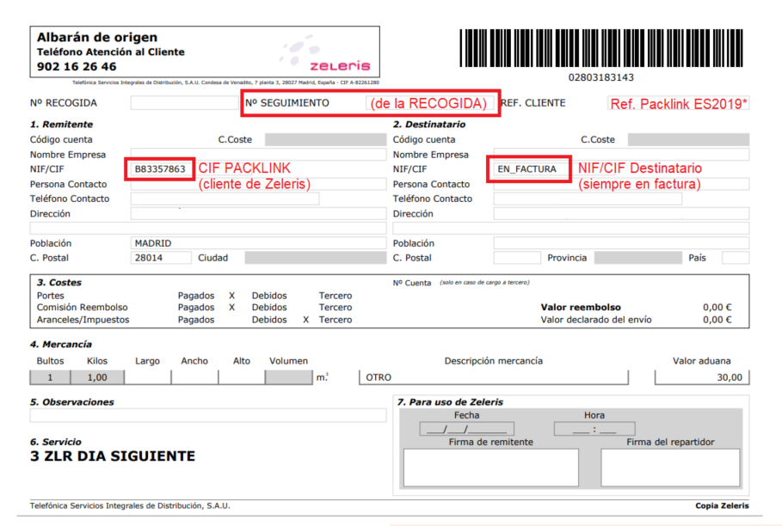Screen dimensions: 782x526
Task: Click the grey C.Coste field in Destinatario
Action: pos(688,139)
